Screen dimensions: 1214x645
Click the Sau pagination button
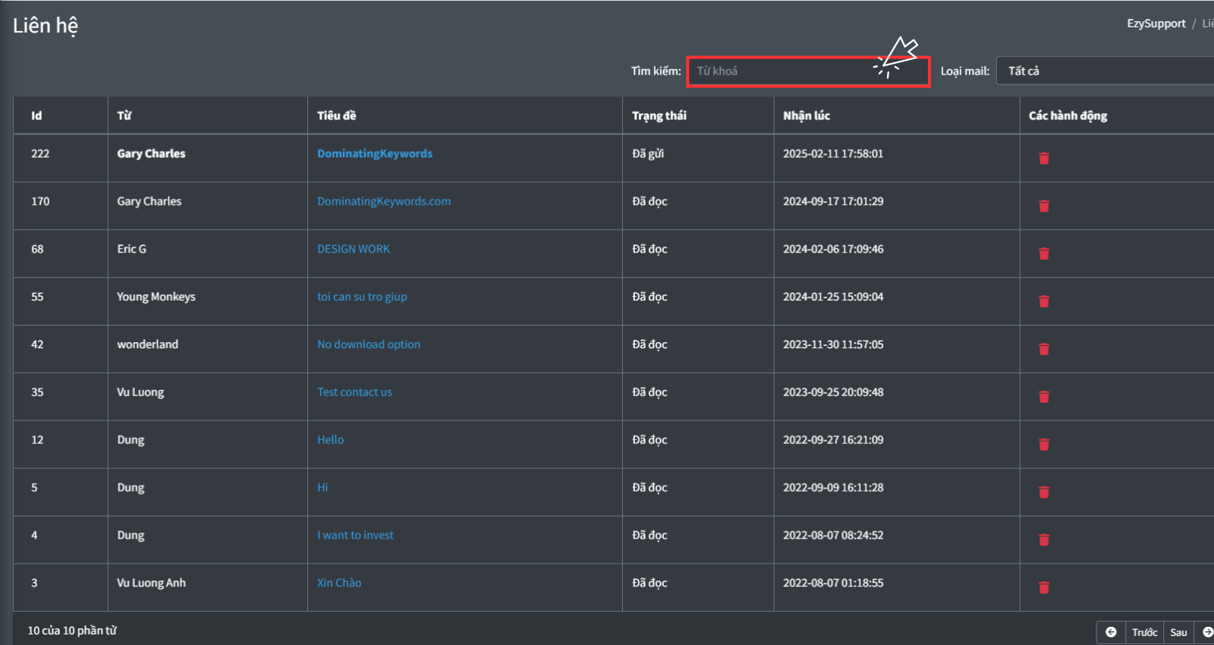[x=1178, y=632]
